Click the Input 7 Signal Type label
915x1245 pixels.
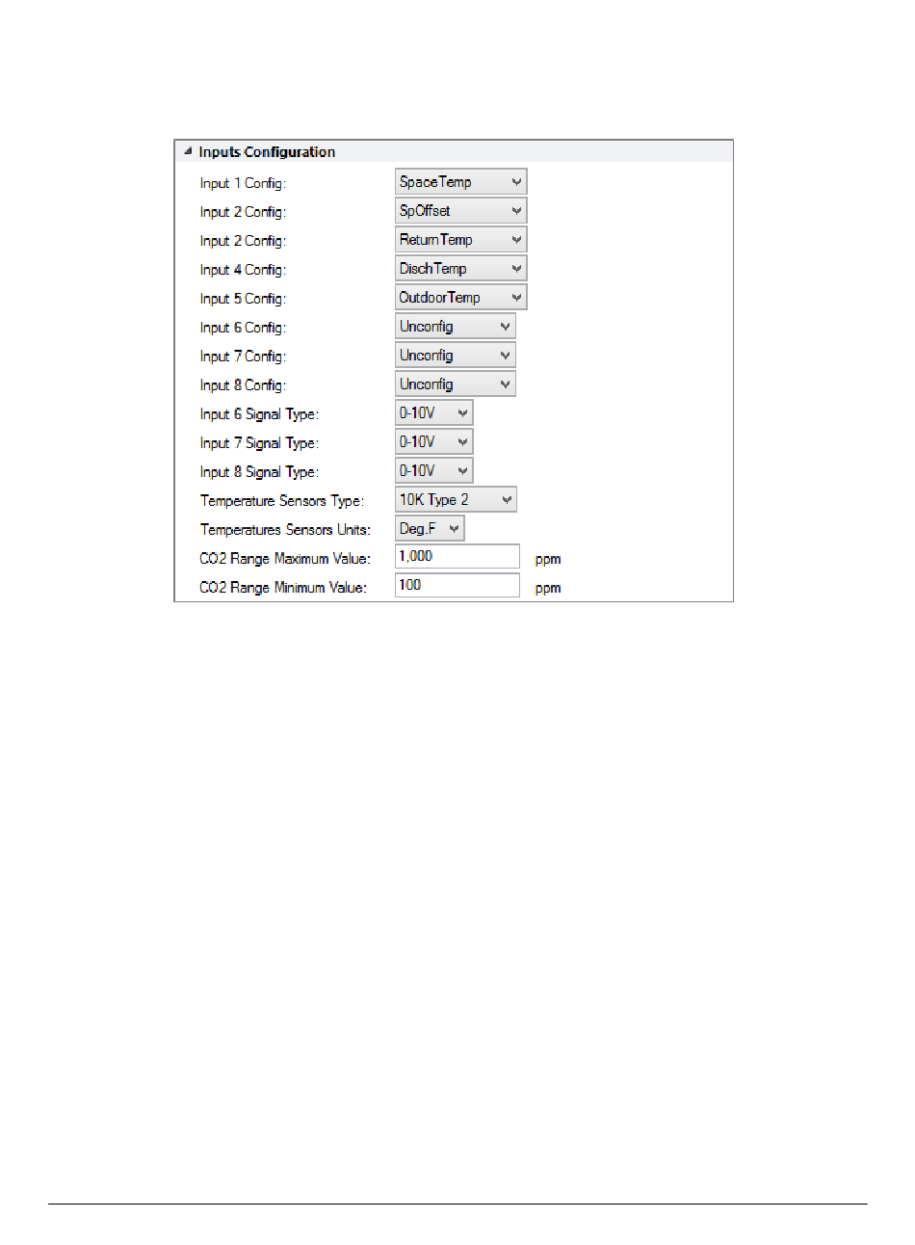[259, 443]
